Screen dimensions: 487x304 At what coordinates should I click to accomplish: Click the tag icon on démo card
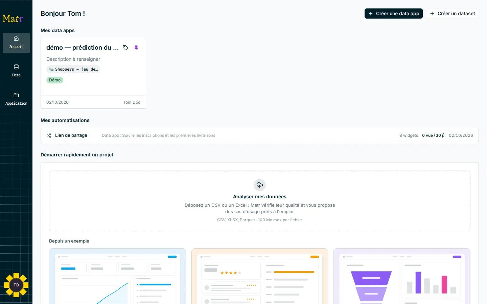[x=125, y=48]
